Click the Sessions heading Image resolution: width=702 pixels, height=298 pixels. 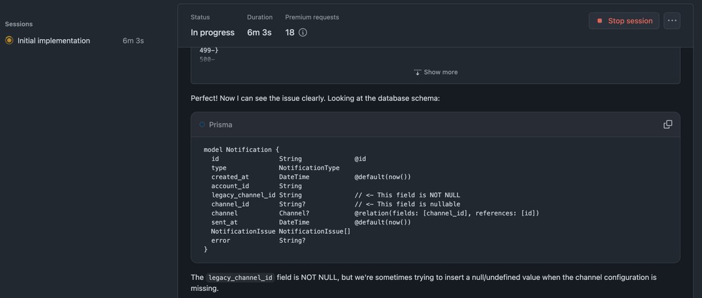(x=19, y=24)
